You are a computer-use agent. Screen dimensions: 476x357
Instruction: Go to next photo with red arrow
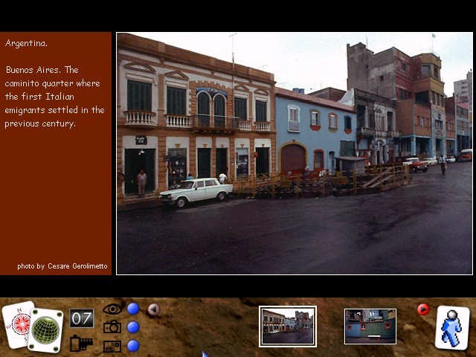423,309
